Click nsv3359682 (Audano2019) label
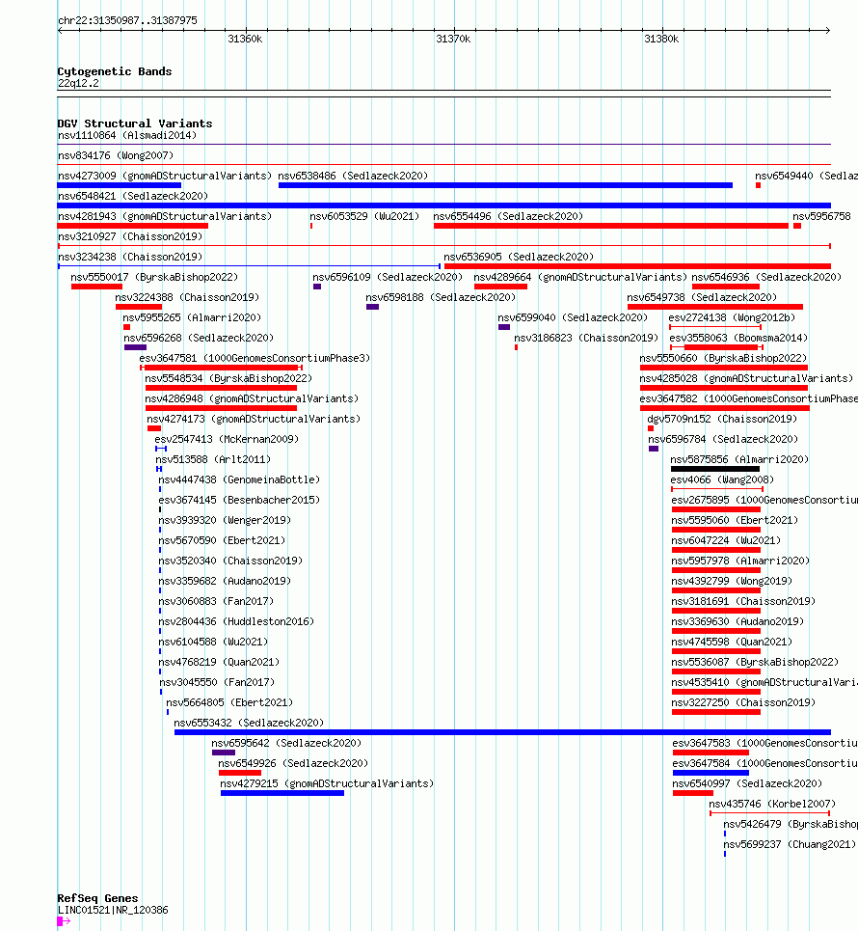This screenshot has height=931, width=858. [225, 581]
